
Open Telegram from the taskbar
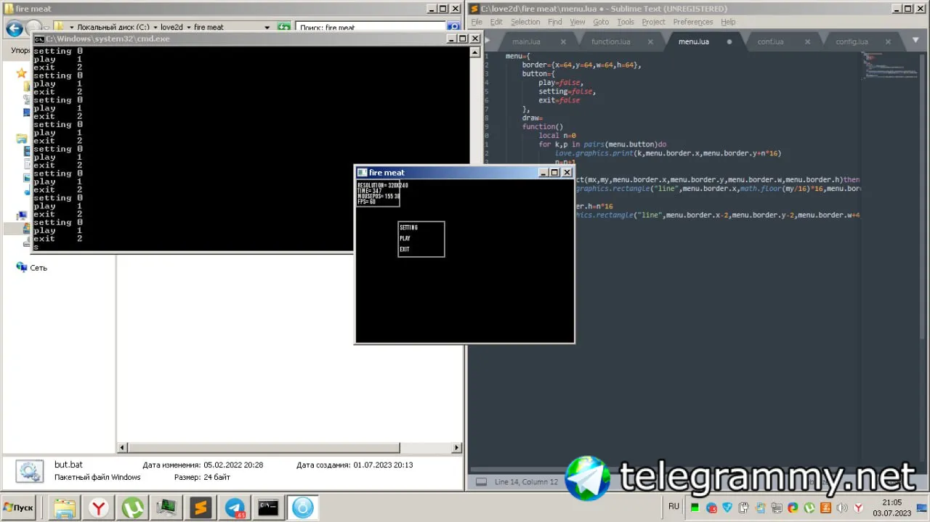coord(235,507)
